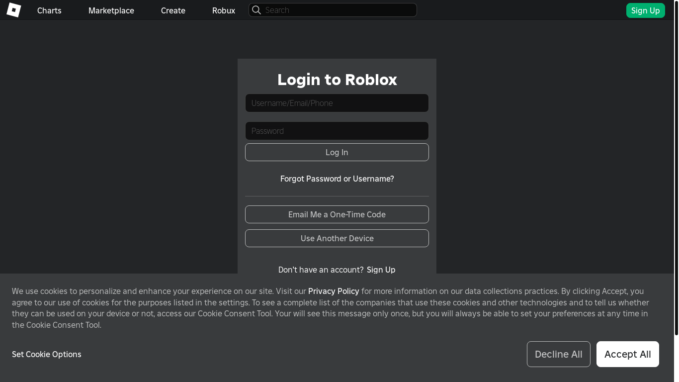Decline all cookies
This screenshot has height=382, width=679.
(x=559, y=354)
